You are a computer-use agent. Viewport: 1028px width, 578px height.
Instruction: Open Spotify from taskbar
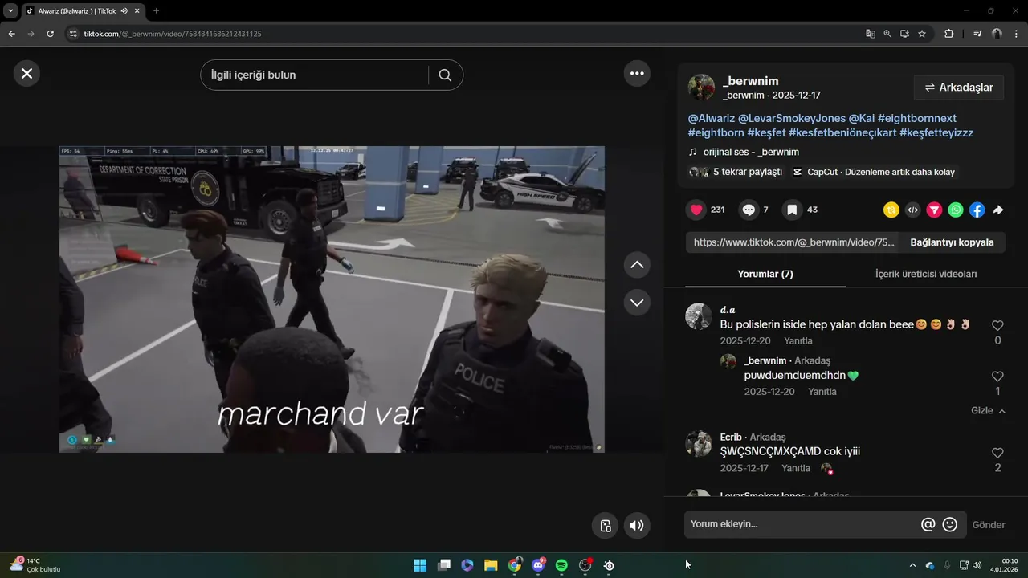click(x=561, y=565)
